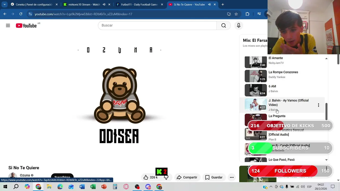Image resolution: width=340 pixels, height=191 pixels.
Task: Activate voice search microphone icon
Action: coord(239,25)
